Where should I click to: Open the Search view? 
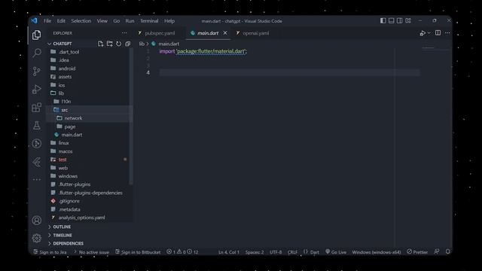(37, 53)
